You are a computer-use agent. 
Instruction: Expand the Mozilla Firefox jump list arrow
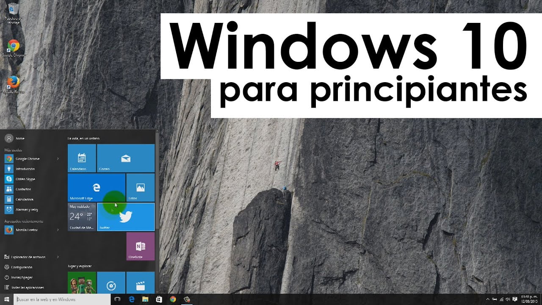tap(58, 230)
